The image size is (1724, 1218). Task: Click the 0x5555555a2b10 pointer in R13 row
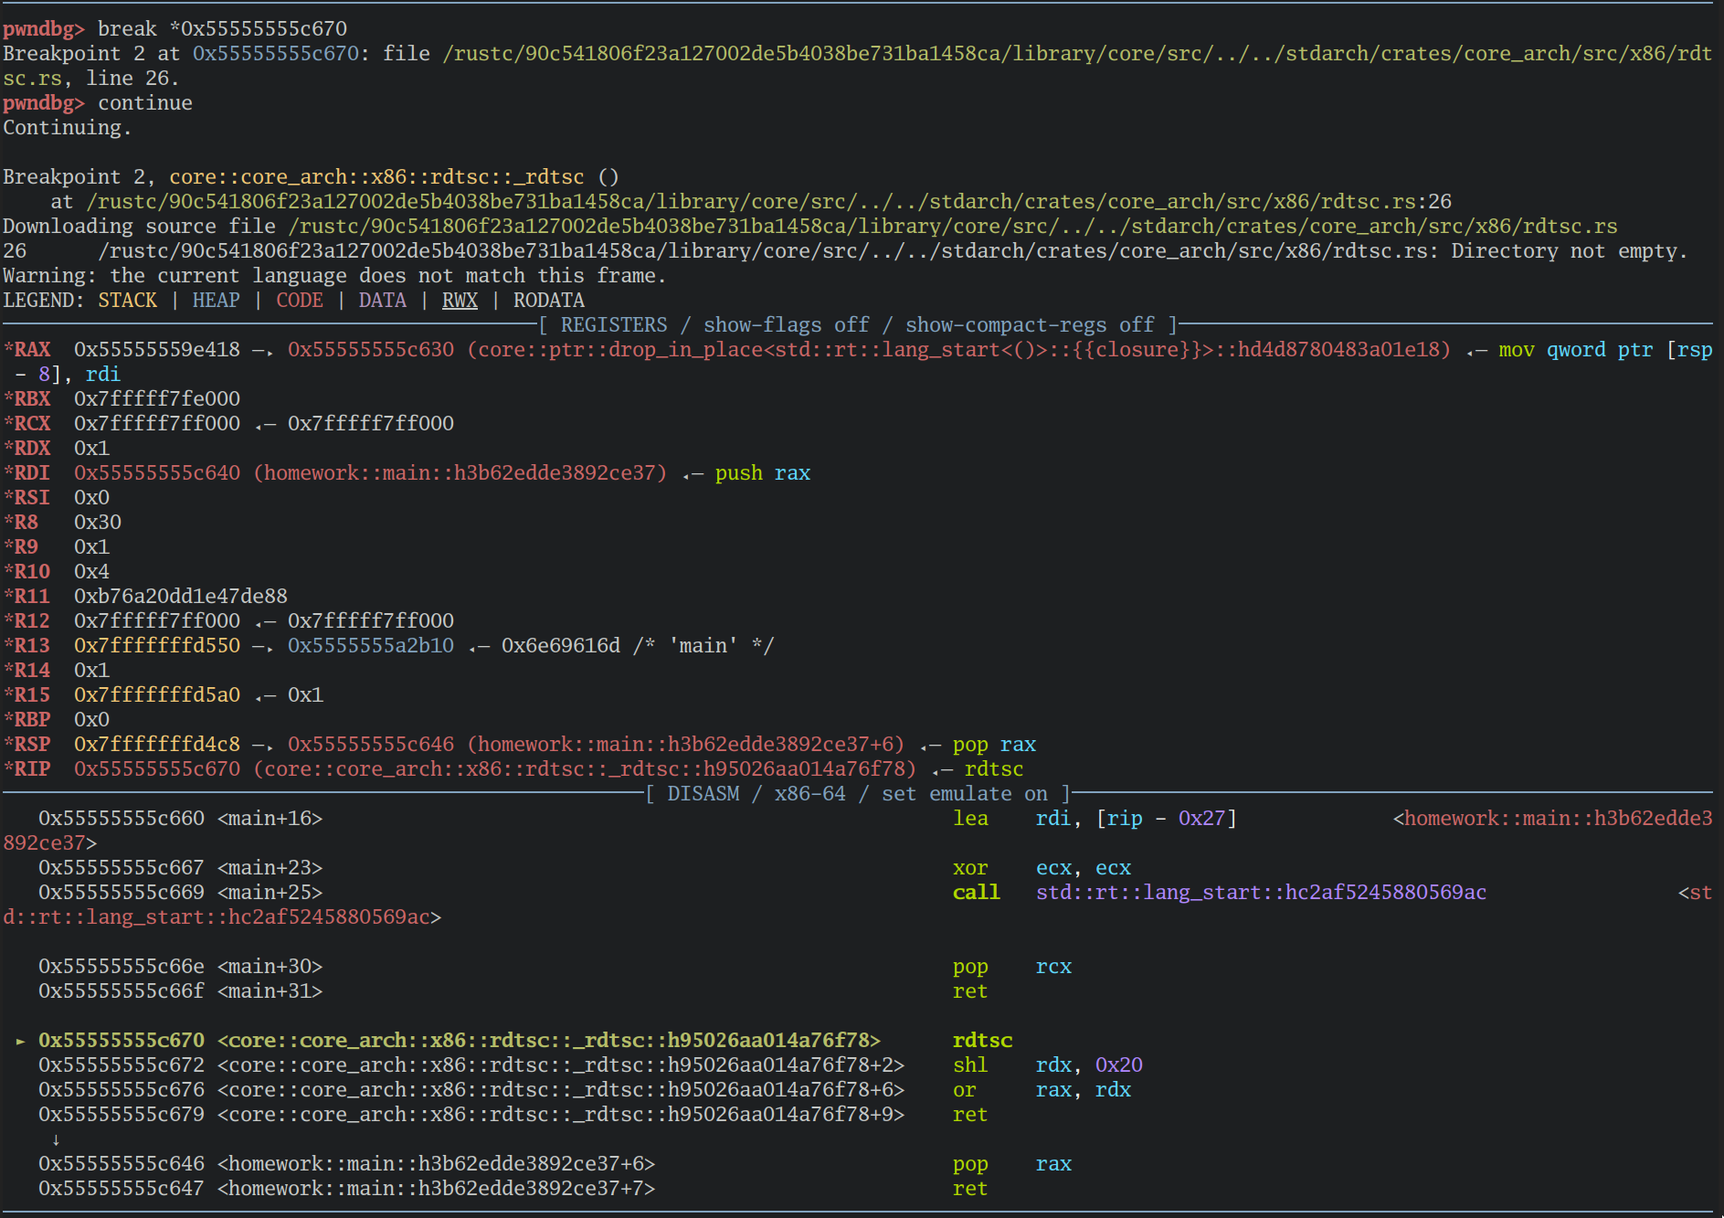(x=371, y=645)
